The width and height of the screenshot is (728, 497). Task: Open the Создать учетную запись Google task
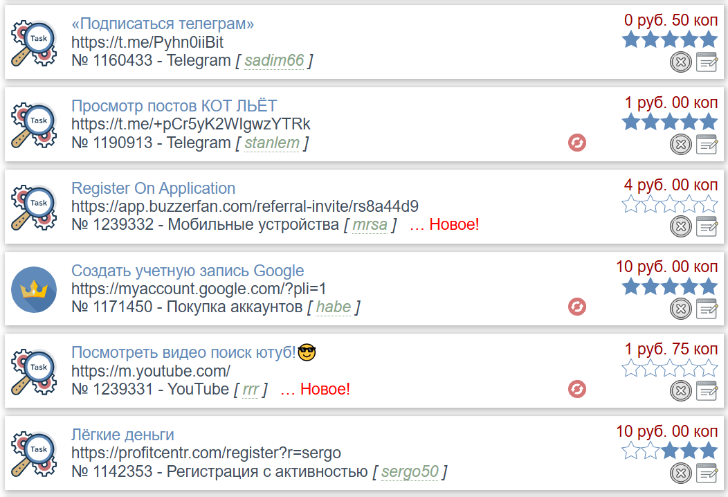point(188,271)
